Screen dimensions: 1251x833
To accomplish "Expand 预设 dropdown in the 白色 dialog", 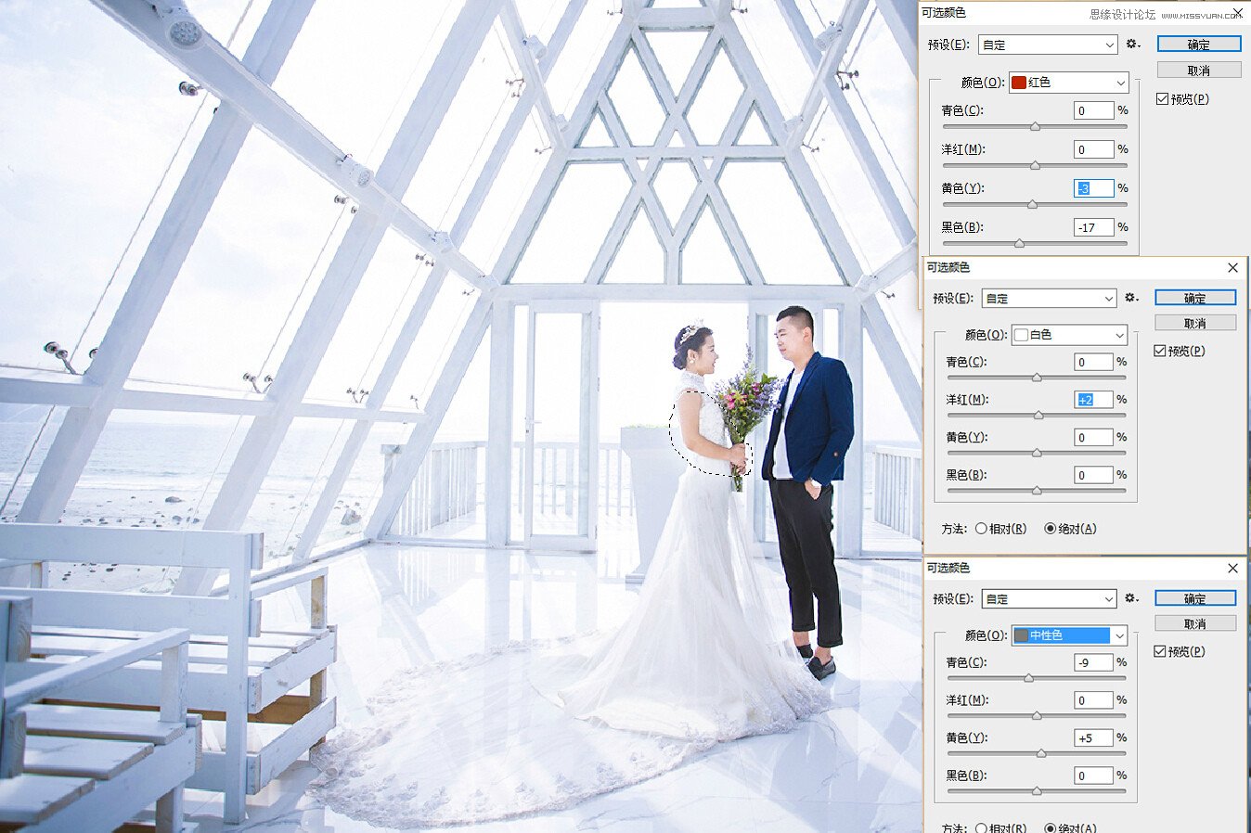I will [1049, 299].
